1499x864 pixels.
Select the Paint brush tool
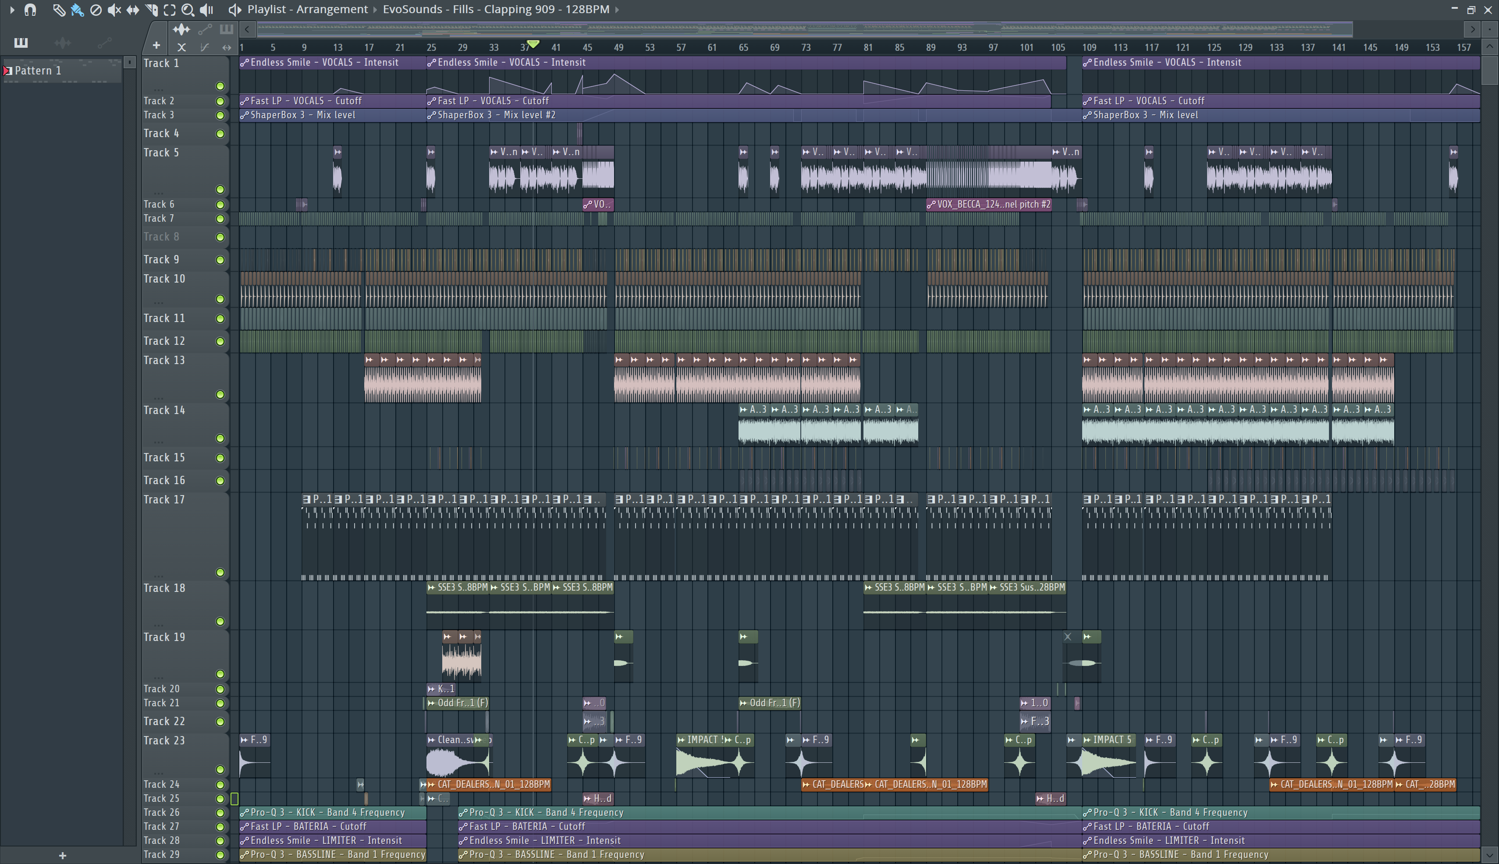77,10
